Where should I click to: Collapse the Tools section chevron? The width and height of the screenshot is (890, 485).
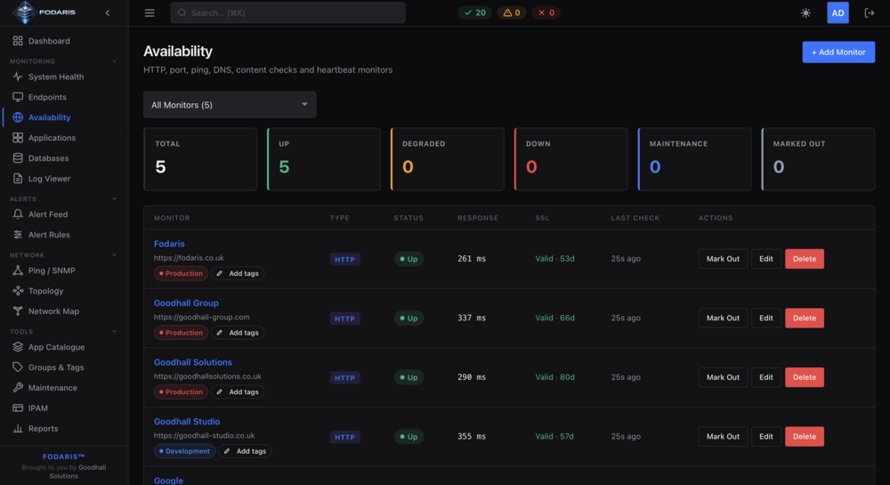[114, 331]
